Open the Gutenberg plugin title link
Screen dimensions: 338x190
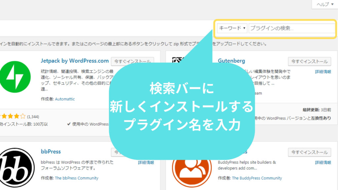click(231, 61)
